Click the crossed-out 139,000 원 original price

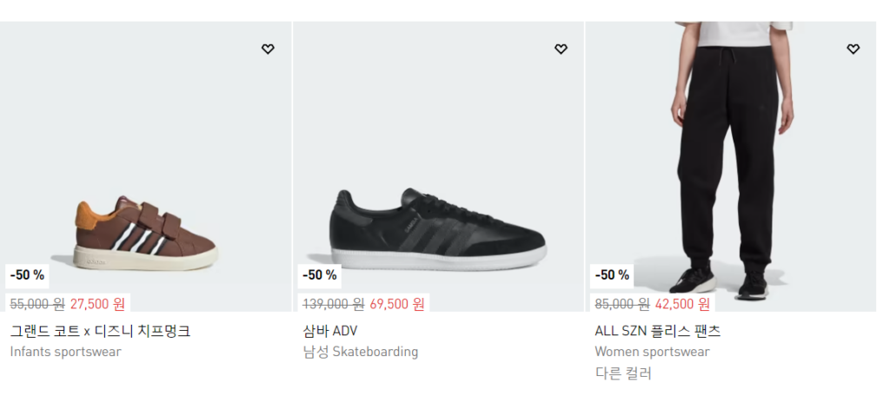(333, 304)
